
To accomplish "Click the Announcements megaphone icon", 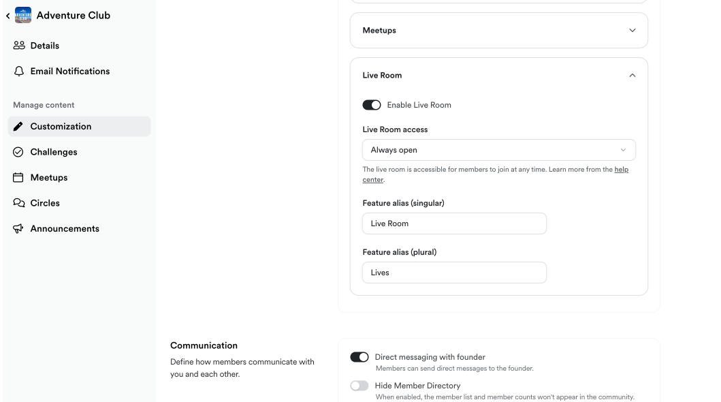I will (18, 229).
